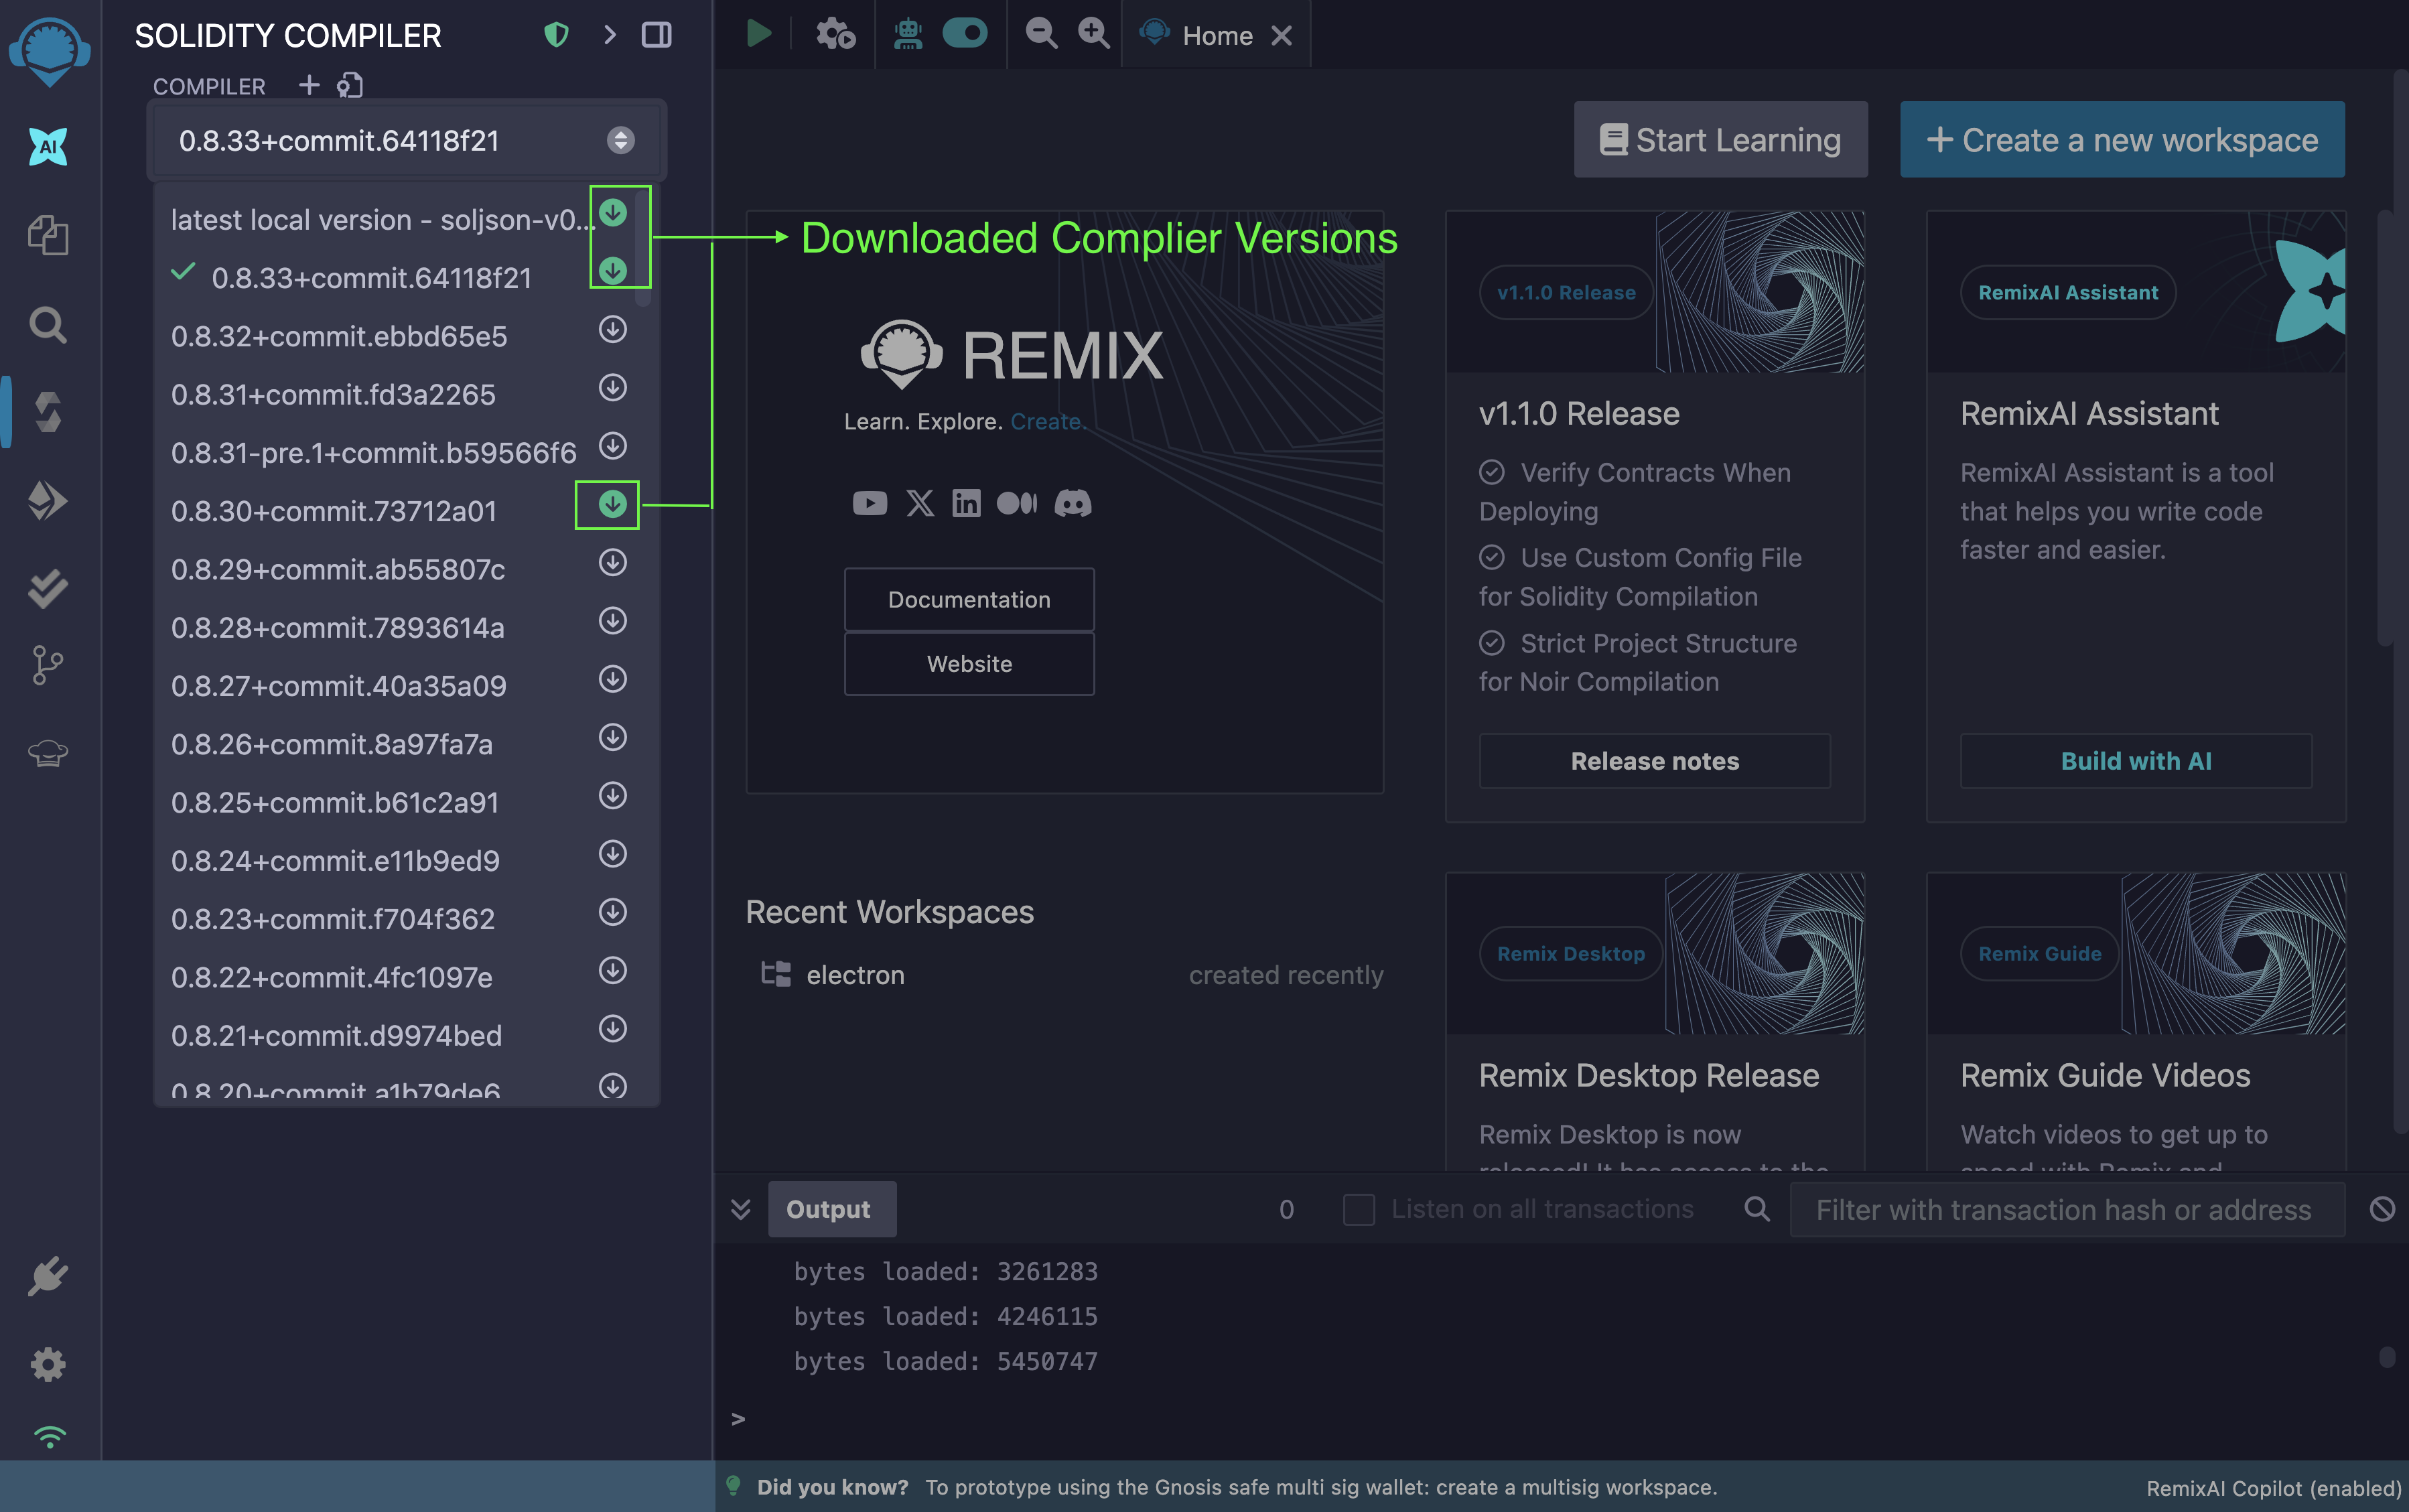Open the Solidity Unit Testing checkmark icon

point(48,588)
